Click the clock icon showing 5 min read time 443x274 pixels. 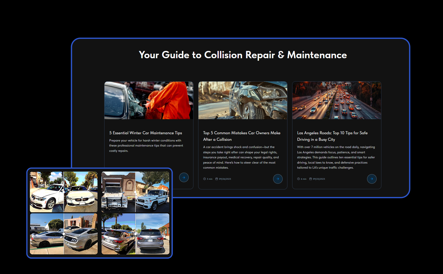[204, 179]
